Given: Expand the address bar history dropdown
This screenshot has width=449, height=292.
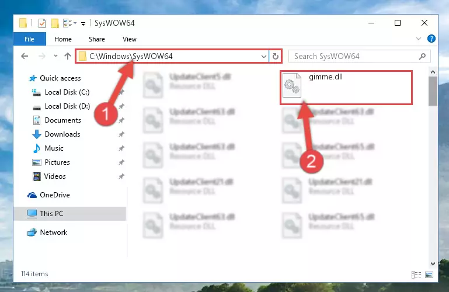Looking at the screenshot, I should coord(264,57).
